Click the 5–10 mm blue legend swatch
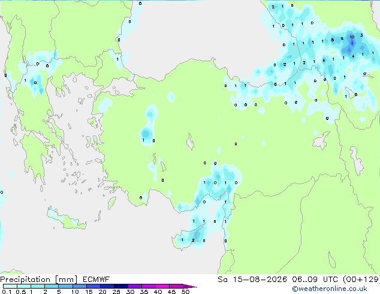This screenshot has width=380, height=294. [65, 286]
